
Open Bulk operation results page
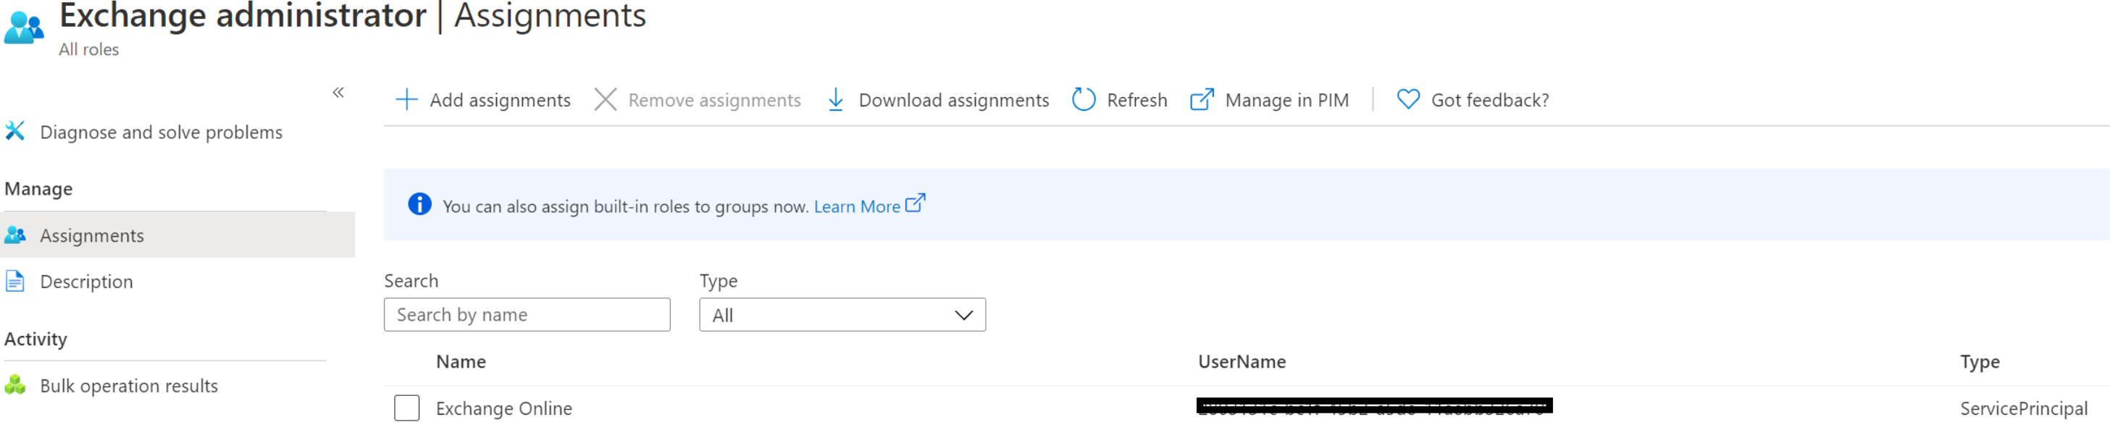pos(129,386)
